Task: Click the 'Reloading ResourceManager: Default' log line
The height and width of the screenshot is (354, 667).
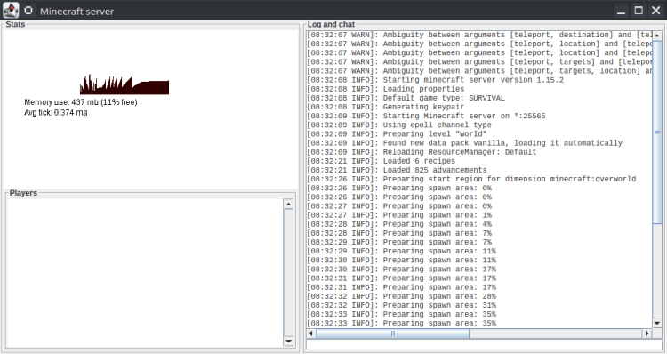Action: (x=422, y=152)
